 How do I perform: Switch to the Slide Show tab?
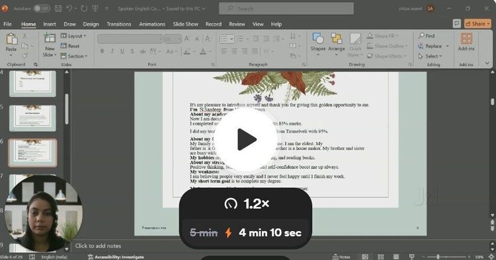185,24
